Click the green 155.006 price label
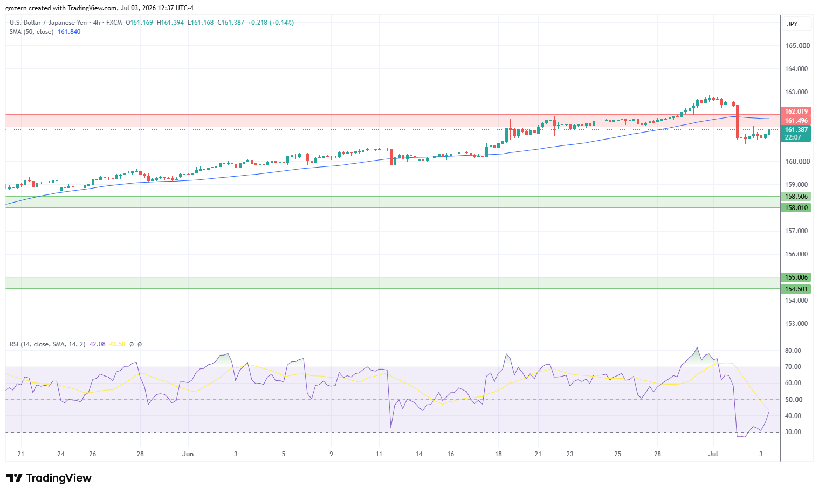Viewport: 819px width, 494px height. [x=795, y=277]
